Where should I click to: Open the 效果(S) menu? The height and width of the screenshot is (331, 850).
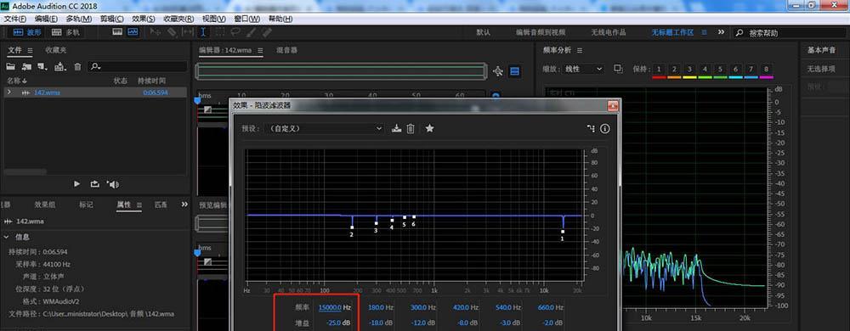(143, 19)
